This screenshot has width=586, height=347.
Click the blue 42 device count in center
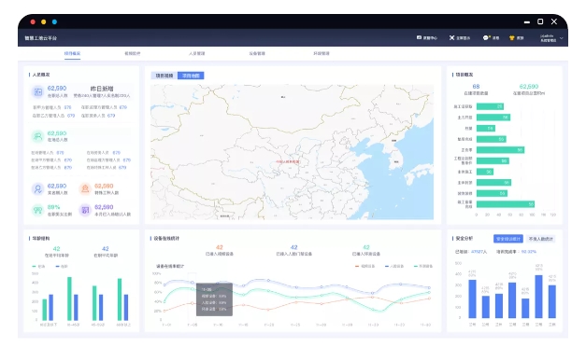tap(294, 247)
